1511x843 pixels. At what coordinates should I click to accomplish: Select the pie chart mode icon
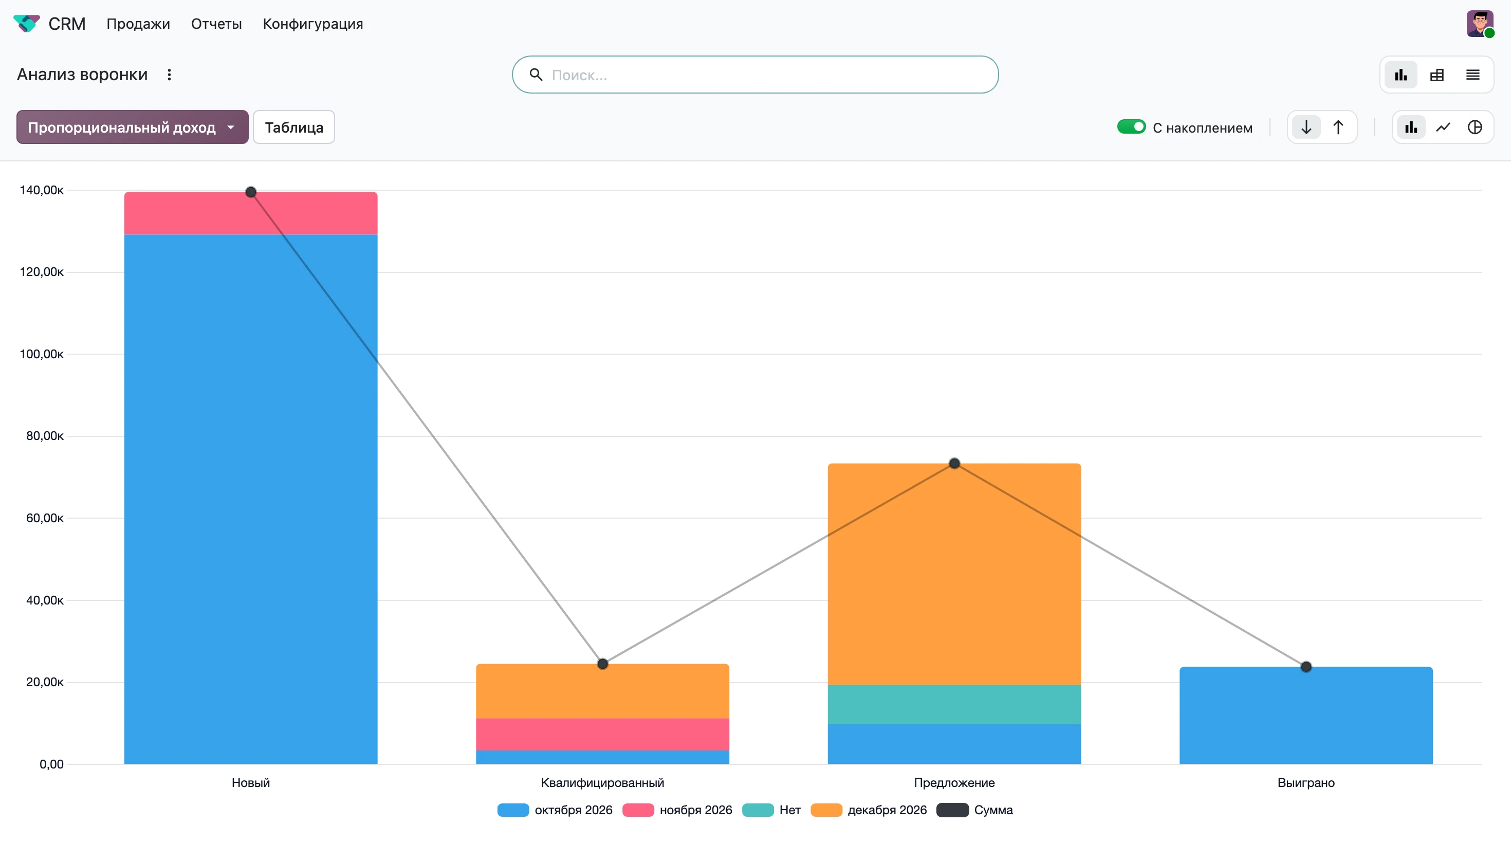[x=1475, y=127]
